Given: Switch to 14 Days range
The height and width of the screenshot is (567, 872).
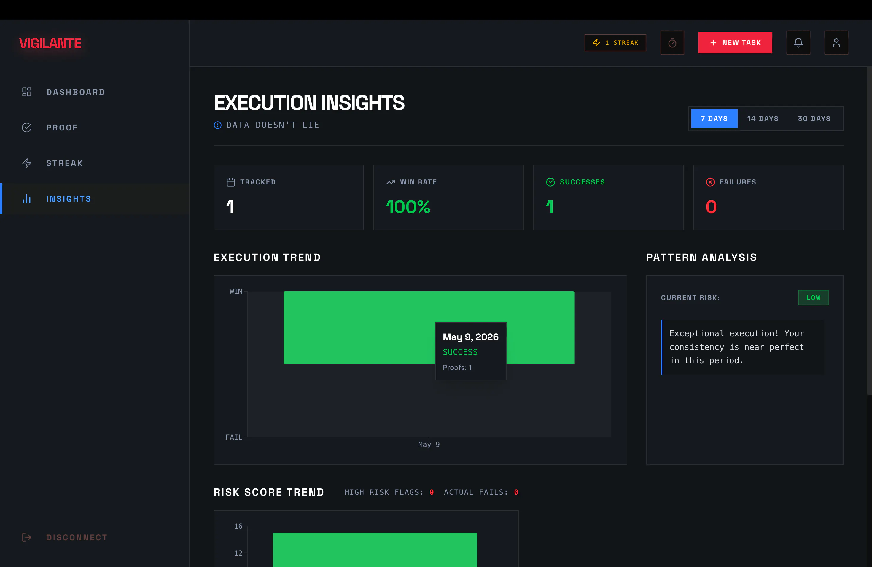Looking at the screenshot, I should coord(763,119).
